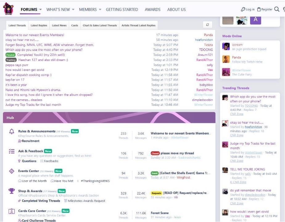Screen dimensions: 285x222
Task: Click the Ask & Feedback list icon
Action: click(x=12, y=151)
